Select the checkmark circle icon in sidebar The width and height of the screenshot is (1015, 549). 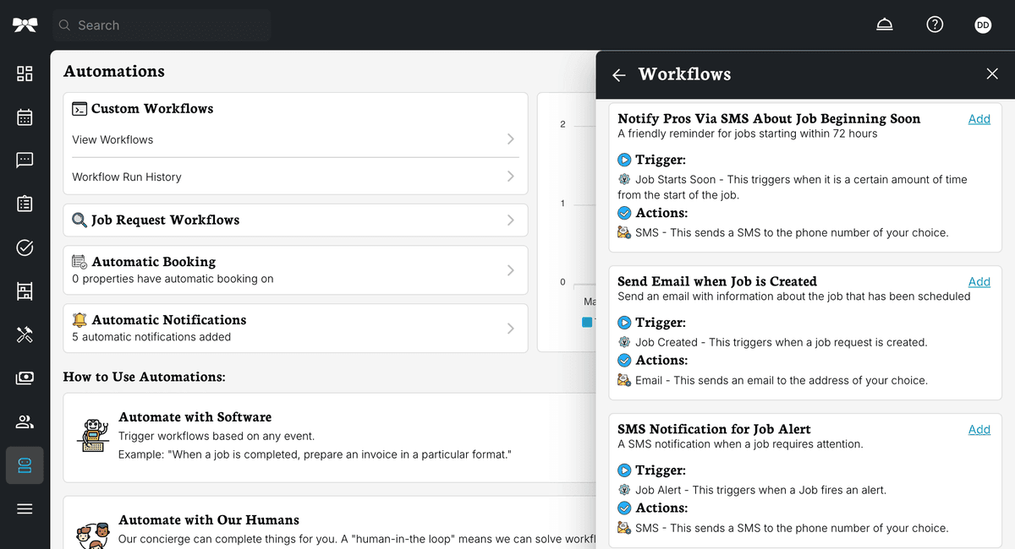pos(25,247)
